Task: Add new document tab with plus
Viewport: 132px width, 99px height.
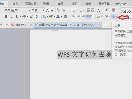Action: (105, 25)
